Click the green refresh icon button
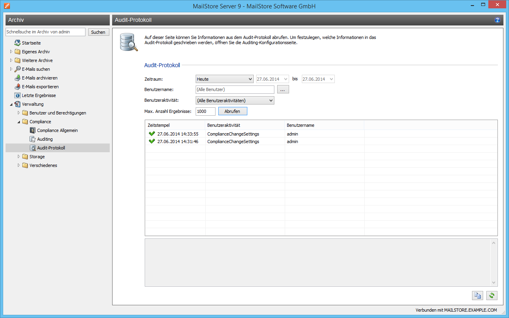 pos(492,295)
